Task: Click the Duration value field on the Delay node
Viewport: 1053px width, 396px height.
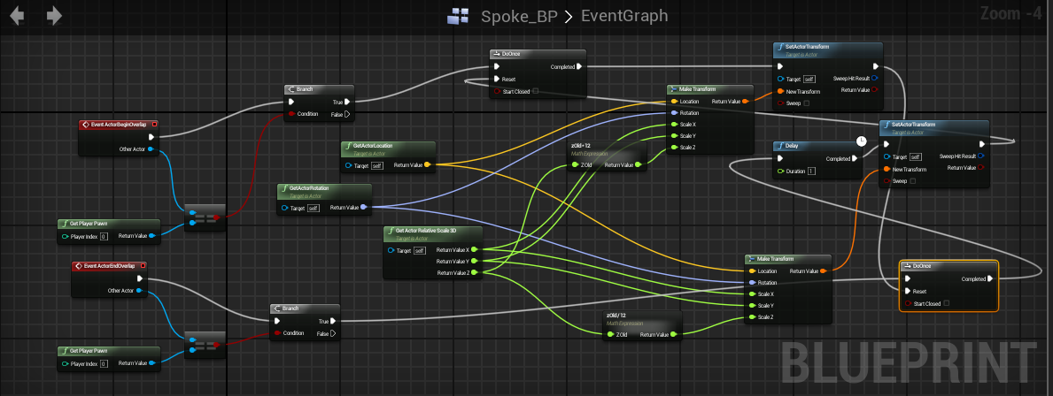Action: pyautogui.click(x=811, y=171)
